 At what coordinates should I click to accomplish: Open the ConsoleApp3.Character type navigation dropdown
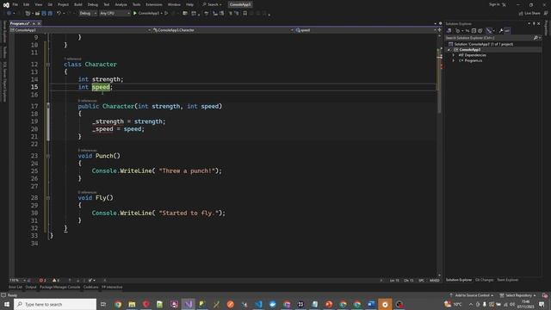click(223, 30)
